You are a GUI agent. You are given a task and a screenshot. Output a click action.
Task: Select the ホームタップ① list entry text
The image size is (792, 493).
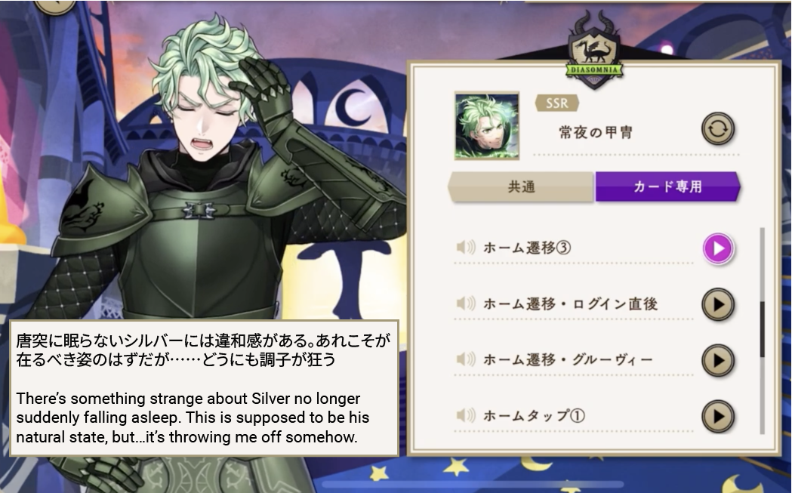tap(534, 416)
